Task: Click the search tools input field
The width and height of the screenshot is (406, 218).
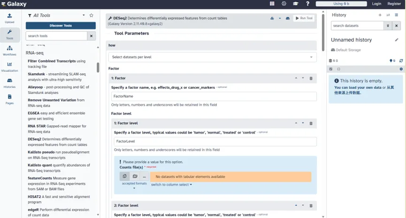Action: coord(56,36)
